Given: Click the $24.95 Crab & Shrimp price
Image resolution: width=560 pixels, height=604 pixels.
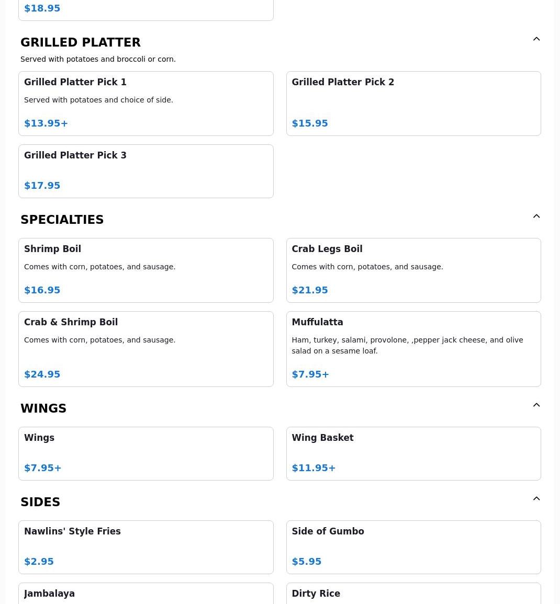Looking at the screenshot, I should 42,374.
